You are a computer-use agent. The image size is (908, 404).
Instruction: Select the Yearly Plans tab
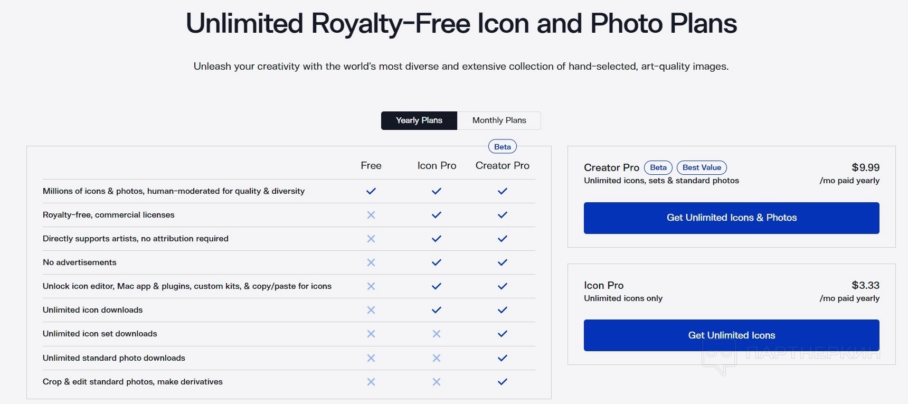click(x=419, y=120)
